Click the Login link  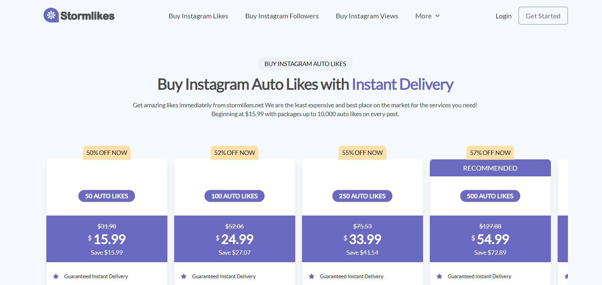pos(503,16)
